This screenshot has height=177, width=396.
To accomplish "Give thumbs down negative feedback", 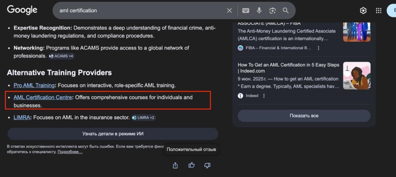I will pyautogui.click(x=207, y=165).
